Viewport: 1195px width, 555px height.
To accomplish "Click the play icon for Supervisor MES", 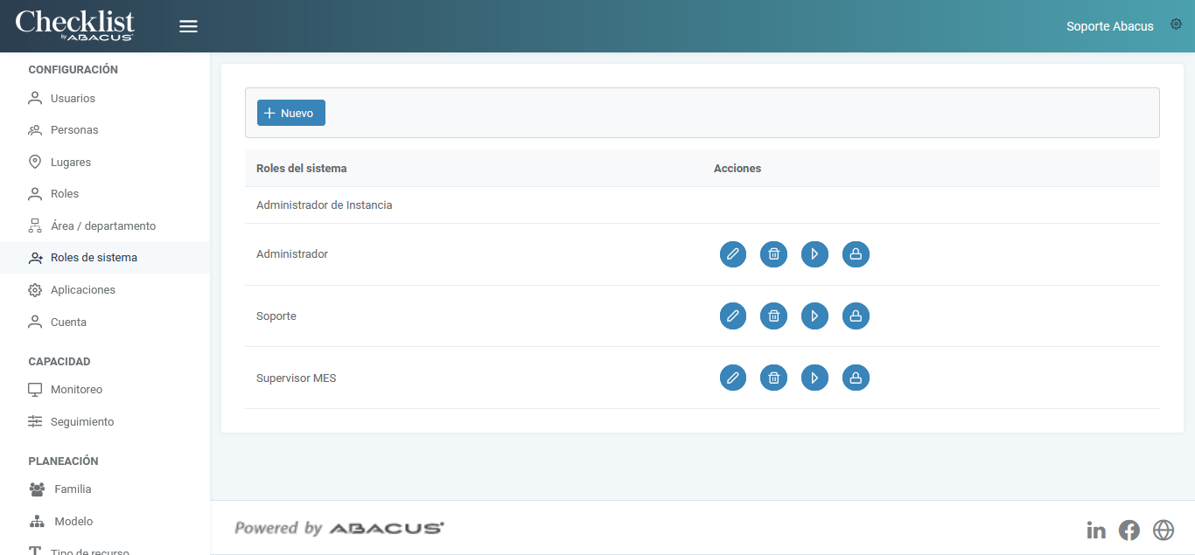I will (x=814, y=378).
